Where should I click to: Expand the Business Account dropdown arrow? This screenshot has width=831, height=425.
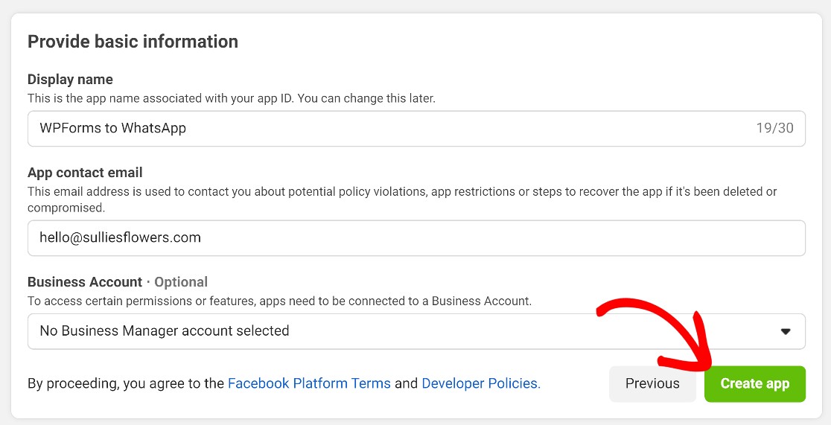pyautogui.click(x=786, y=332)
